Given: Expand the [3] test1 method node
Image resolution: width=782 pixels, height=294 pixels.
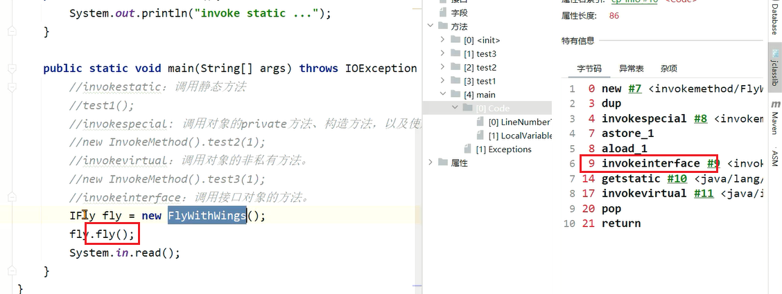Looking at the screenshot, I should coord(442,80).
